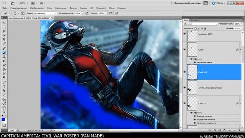Click the foreground blue color swatch
Viewport: 245px width, 138px height.
click(3, 119)
